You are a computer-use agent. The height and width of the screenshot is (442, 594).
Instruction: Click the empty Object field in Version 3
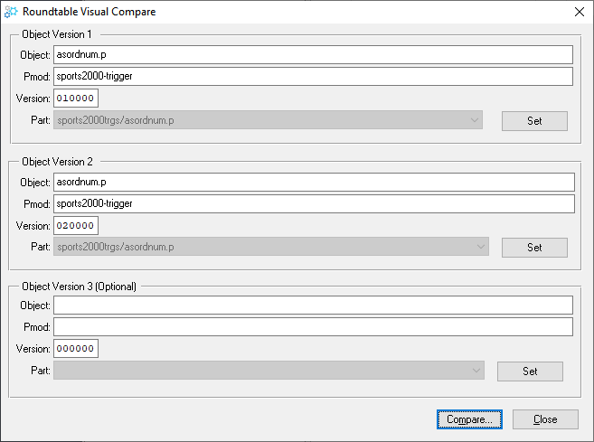tap(313, 306)
